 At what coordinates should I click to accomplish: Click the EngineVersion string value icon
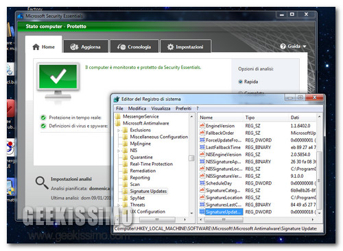[x=202, y=126]
